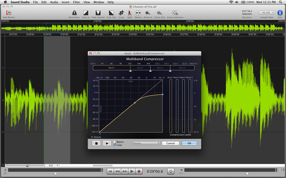This screenshot has width=286, height=178.
Task: Select the Crop tool icon
Action: [121, 13]
